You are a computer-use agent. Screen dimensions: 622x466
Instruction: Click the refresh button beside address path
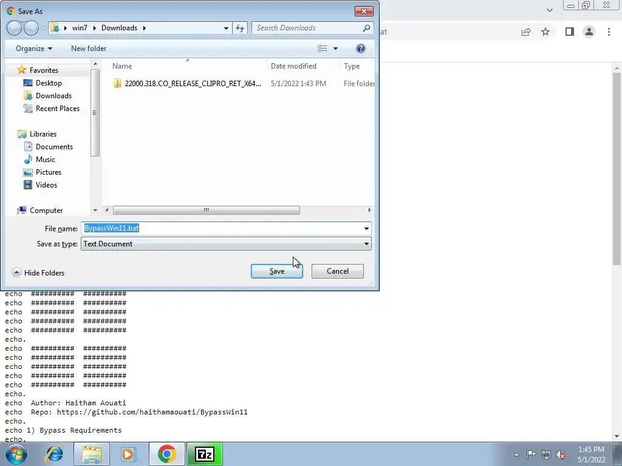click(x=240, y=28)
